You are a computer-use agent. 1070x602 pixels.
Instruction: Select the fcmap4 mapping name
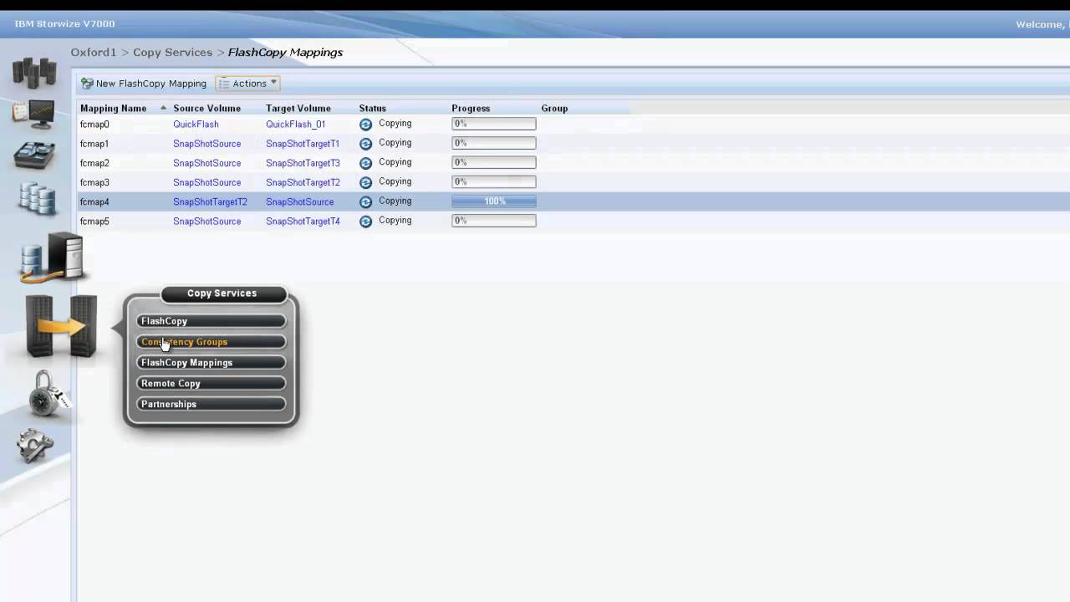coord(94,202)
